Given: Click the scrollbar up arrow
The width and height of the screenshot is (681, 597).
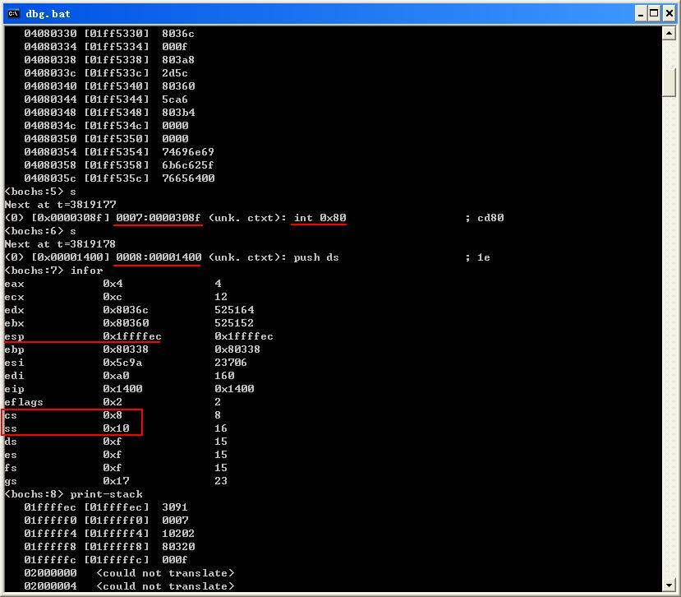Looking at the screenshot, I should tap(669, 33).
